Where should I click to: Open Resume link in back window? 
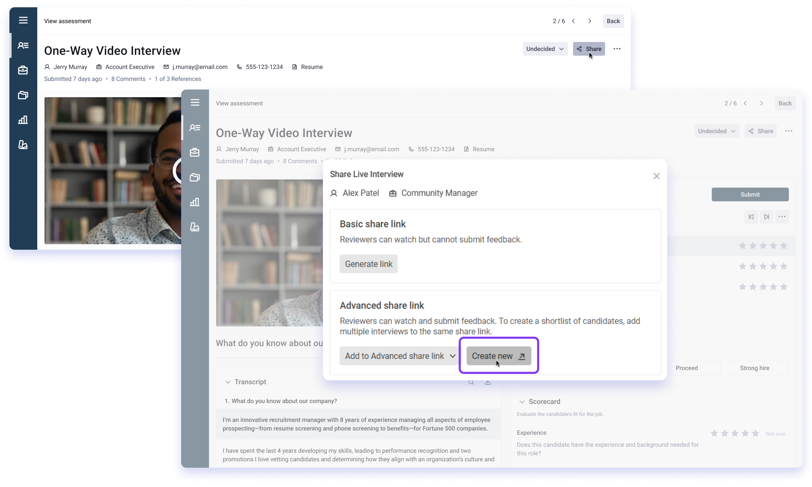[307, 67]
